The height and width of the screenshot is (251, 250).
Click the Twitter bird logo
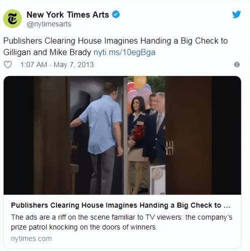point(236,14)
